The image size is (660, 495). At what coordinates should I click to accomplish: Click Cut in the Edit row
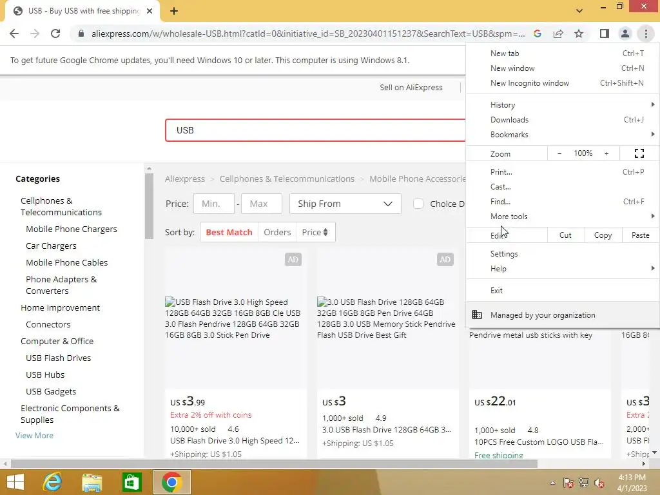[566, 235]
